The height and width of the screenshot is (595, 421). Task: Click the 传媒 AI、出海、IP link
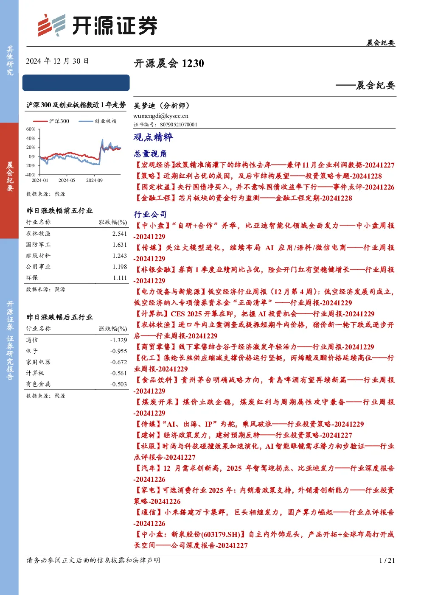[249, 424]
